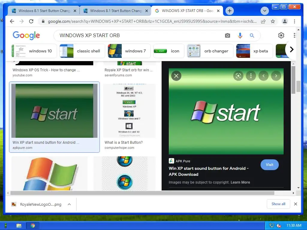Filter results by xp beta chip

click(255, 51)
